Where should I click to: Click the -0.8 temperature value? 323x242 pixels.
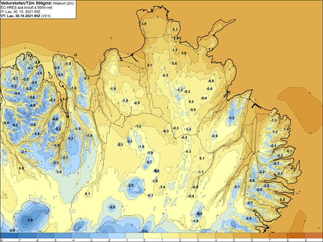coord(211,81)
